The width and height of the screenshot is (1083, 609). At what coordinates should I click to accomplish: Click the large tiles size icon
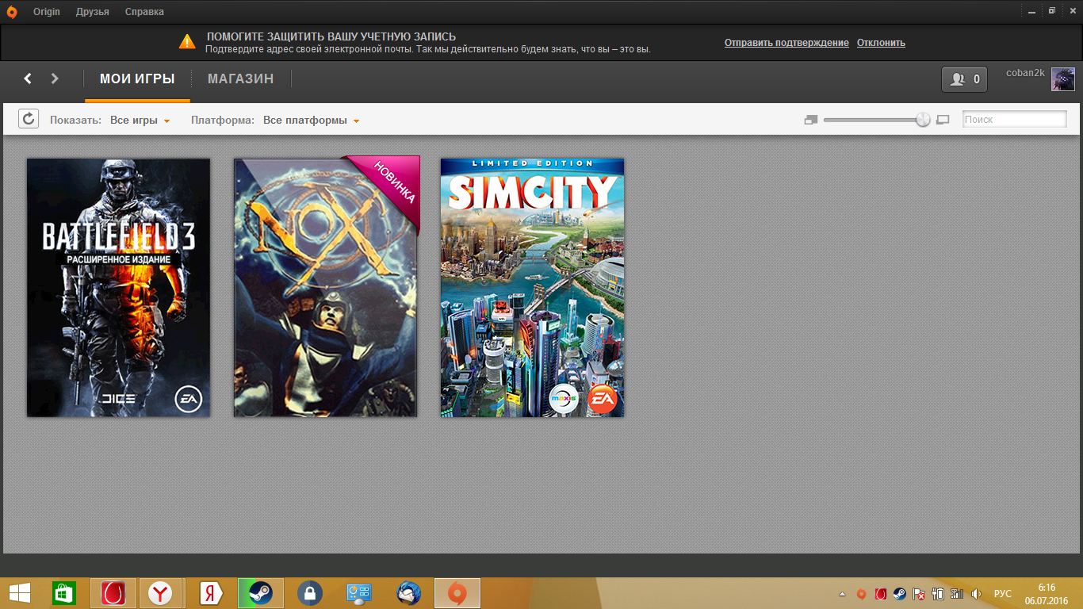[943, 120]
